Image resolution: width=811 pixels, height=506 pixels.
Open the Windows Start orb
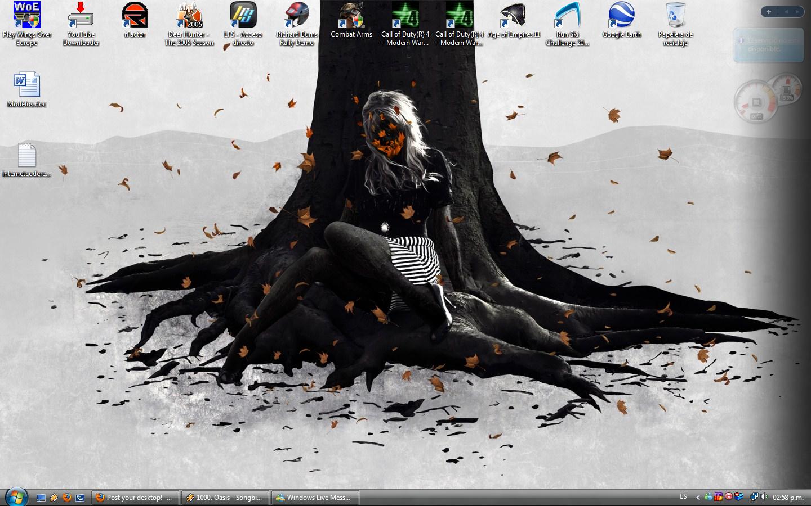click(16, 497)
